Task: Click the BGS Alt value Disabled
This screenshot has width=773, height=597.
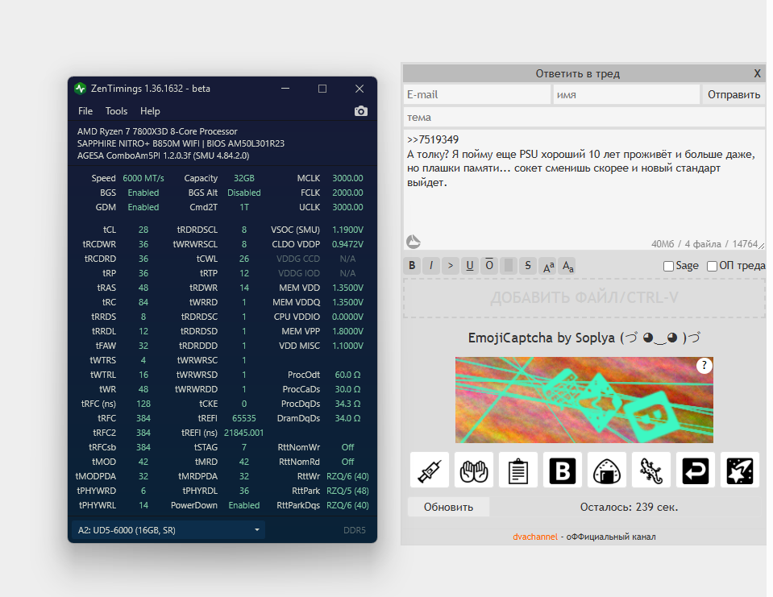Action: 244,193
